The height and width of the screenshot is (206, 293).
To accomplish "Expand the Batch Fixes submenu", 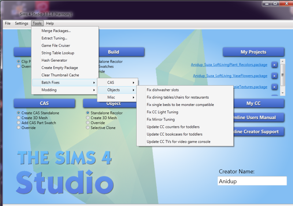I will click(65, 82).
